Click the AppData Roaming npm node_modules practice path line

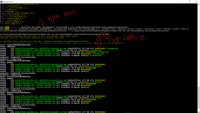[84, 31]
